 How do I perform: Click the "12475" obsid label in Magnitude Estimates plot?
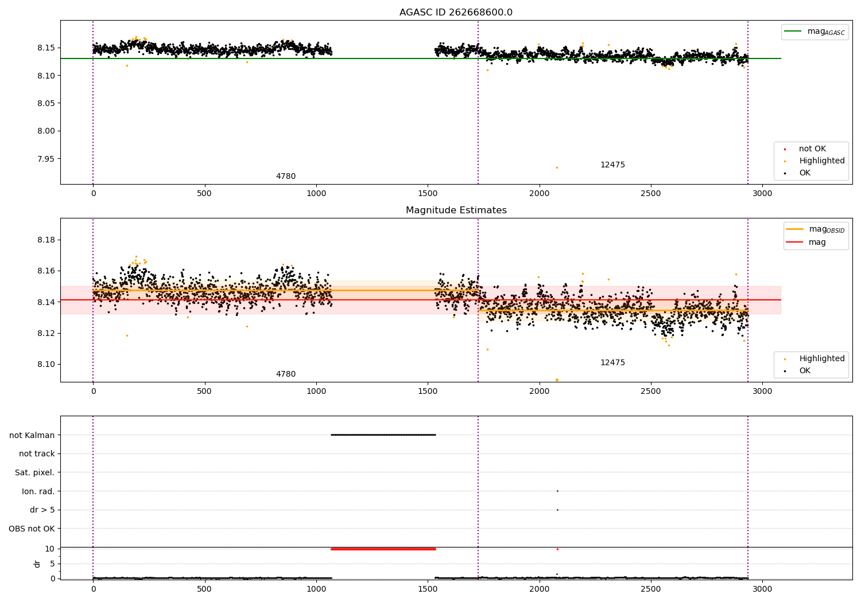tap(612, 363)
